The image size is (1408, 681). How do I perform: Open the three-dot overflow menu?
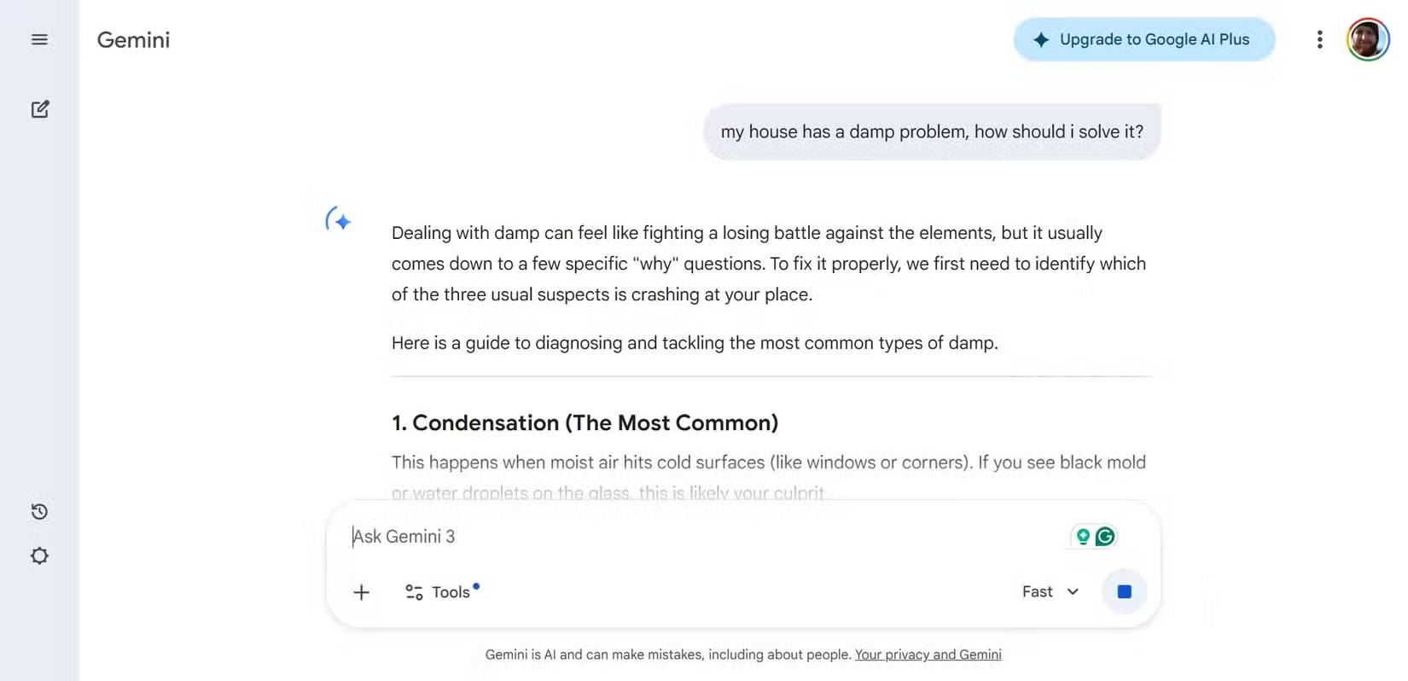[1319, 39]
